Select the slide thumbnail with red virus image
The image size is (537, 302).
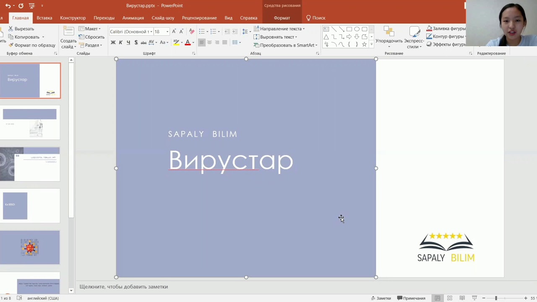point(30,247)
